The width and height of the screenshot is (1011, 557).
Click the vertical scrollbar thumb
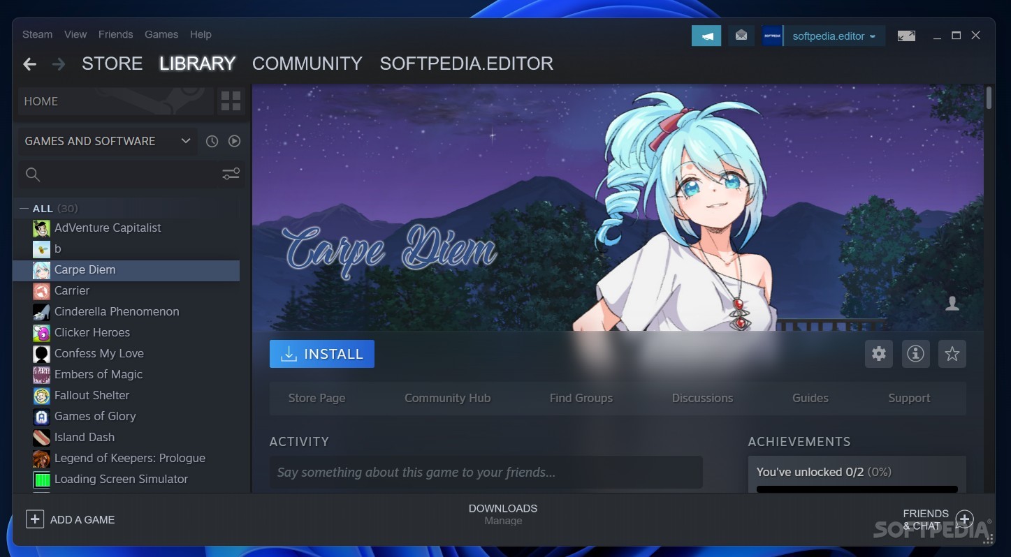pyautogui.click(x=989, y=98)
